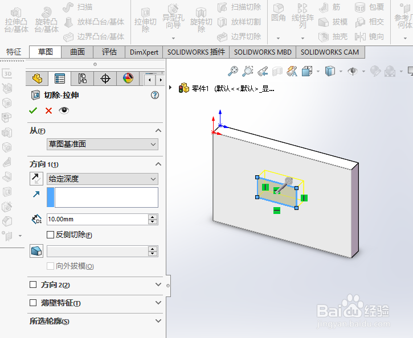Click the Fillet (圆角) tool
413x338 pixels.
tap(279, 13)
